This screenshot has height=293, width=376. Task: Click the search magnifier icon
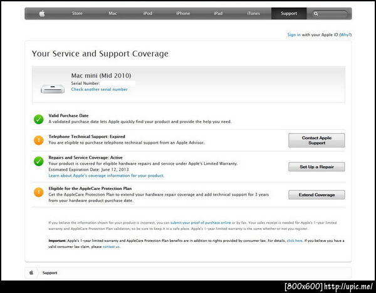click(316, 14)
